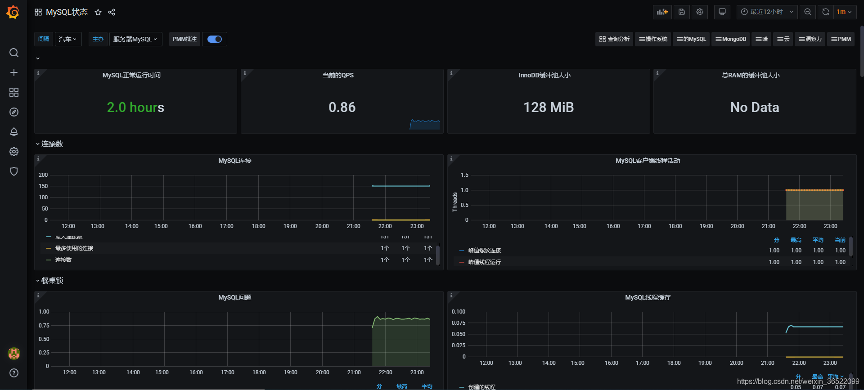Click thread activity legend scrollbar
The image size is (864, 390).
851,247
